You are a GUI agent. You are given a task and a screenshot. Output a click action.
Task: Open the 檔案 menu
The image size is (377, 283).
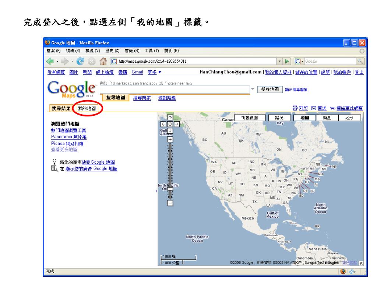click(53, 51)
